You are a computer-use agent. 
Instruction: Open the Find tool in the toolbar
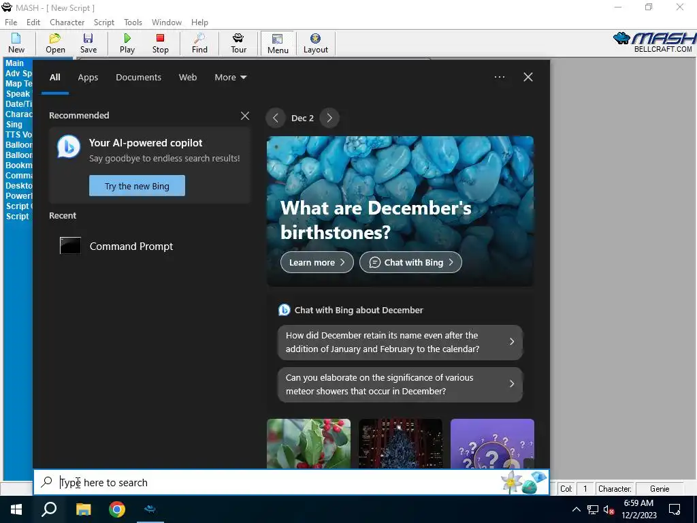[x=199, y=43]
